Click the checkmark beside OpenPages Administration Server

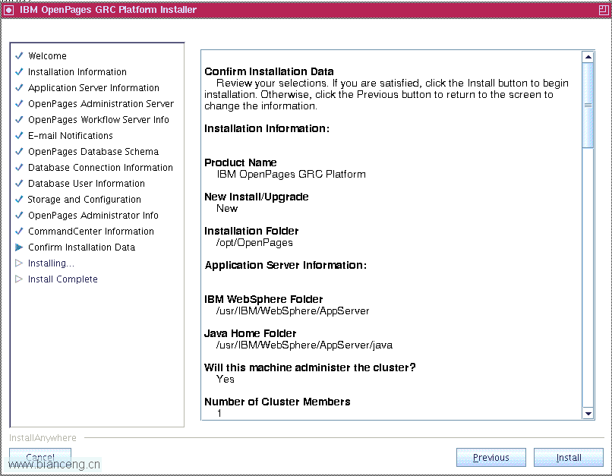(19, 104)
